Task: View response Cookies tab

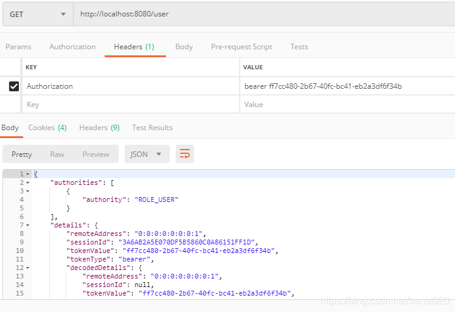Action: click(47, 128)
